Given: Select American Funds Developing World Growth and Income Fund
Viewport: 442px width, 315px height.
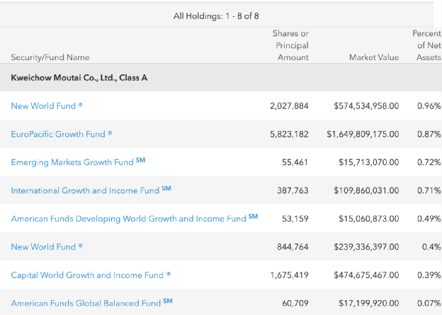Looking at the screenshot, I should (129, 219).
